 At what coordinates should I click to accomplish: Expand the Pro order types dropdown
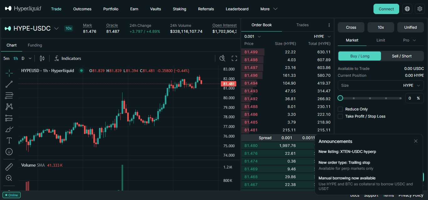tap(410, 40)
